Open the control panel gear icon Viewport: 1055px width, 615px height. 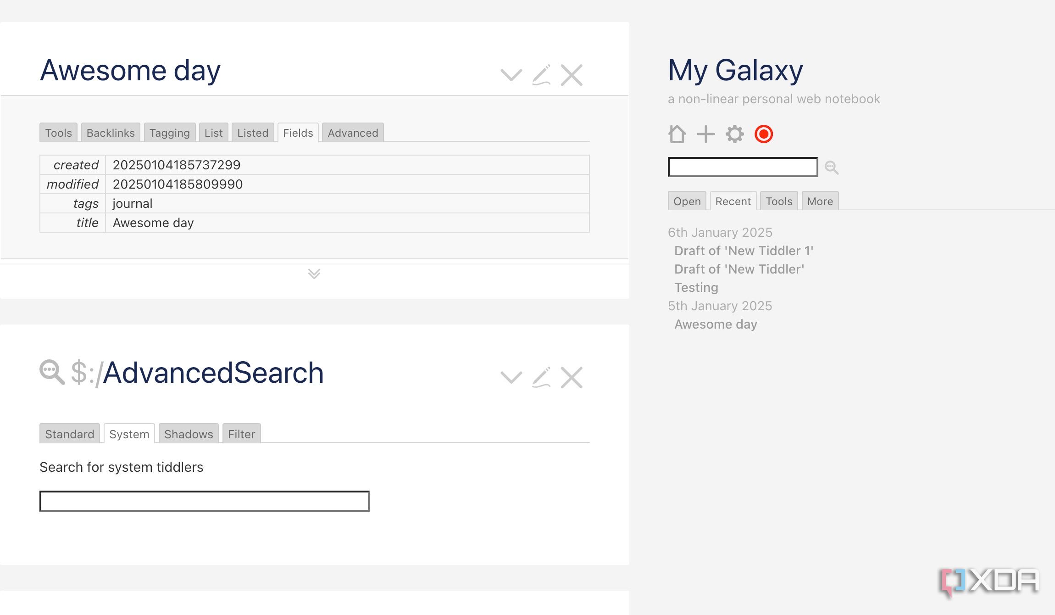click(734, 134)
